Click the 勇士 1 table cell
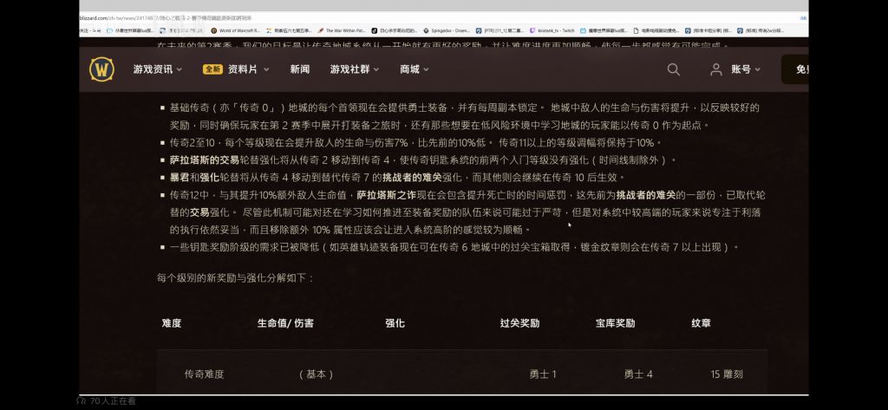Image resolution: width=888 pixels, height=410 pixels. (543, 374)
